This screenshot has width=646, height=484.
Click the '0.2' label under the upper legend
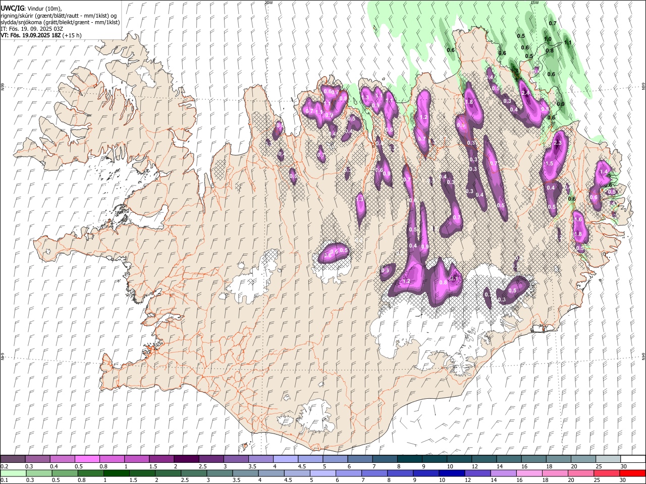click(x=5, y=466)
